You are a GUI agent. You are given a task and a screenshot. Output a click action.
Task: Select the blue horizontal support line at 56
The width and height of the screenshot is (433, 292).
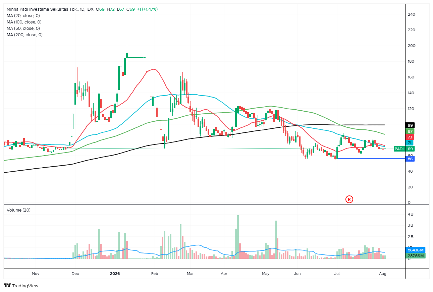tap(372, 159)
